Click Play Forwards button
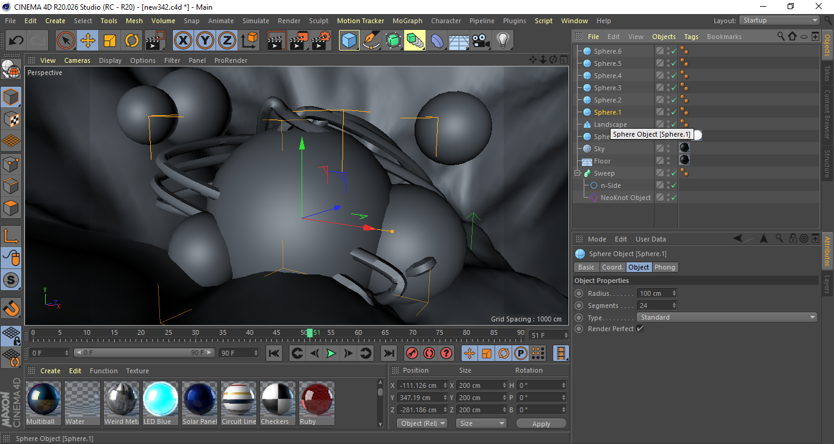 331,353
